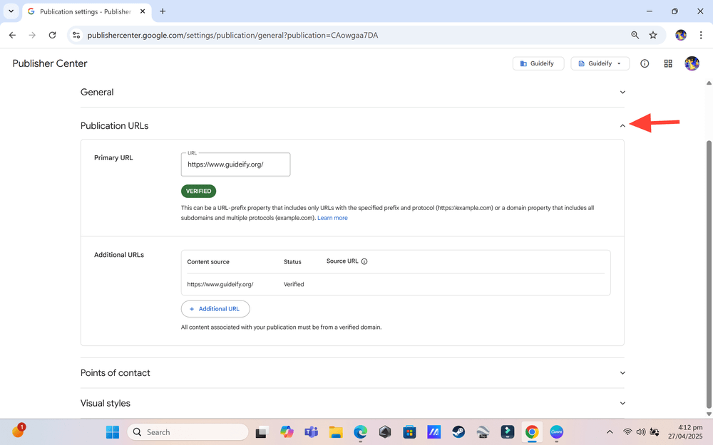The width and height of the screenshot is (713, 445).
Task: Click the VERIFIED badge
Action: point(198,191)
